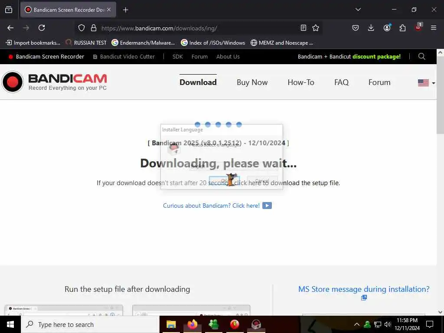
Task: Bookmark this page with the star
Action: 316,28
